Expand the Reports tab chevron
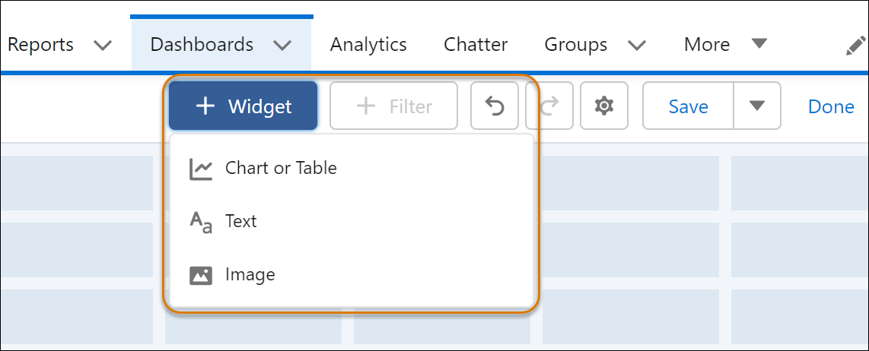869x351 pixels. tap(102, 46)
